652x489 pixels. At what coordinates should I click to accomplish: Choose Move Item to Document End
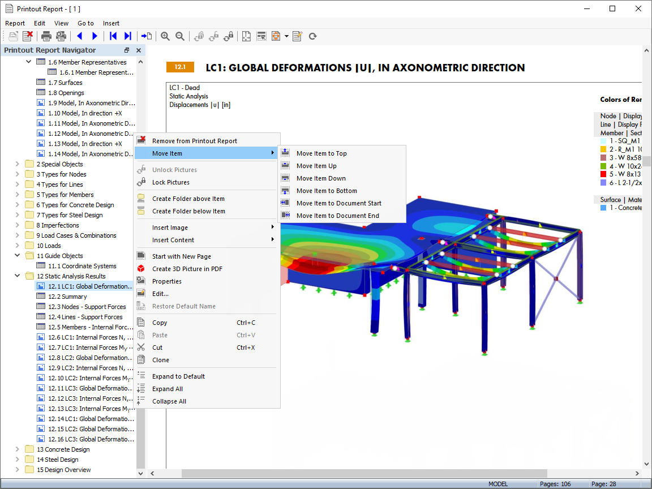coord(342,216)
